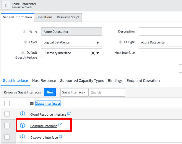Open info icon for Discovery Interface
Screen dimensions: 182x144
pos(22,137)
